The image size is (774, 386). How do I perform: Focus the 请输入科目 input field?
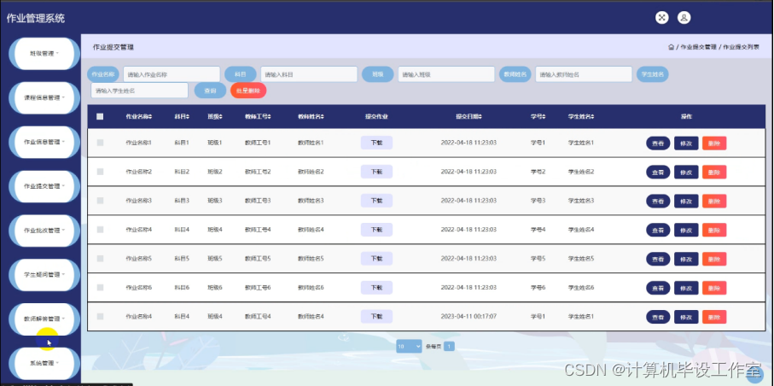tap(309, 74)
